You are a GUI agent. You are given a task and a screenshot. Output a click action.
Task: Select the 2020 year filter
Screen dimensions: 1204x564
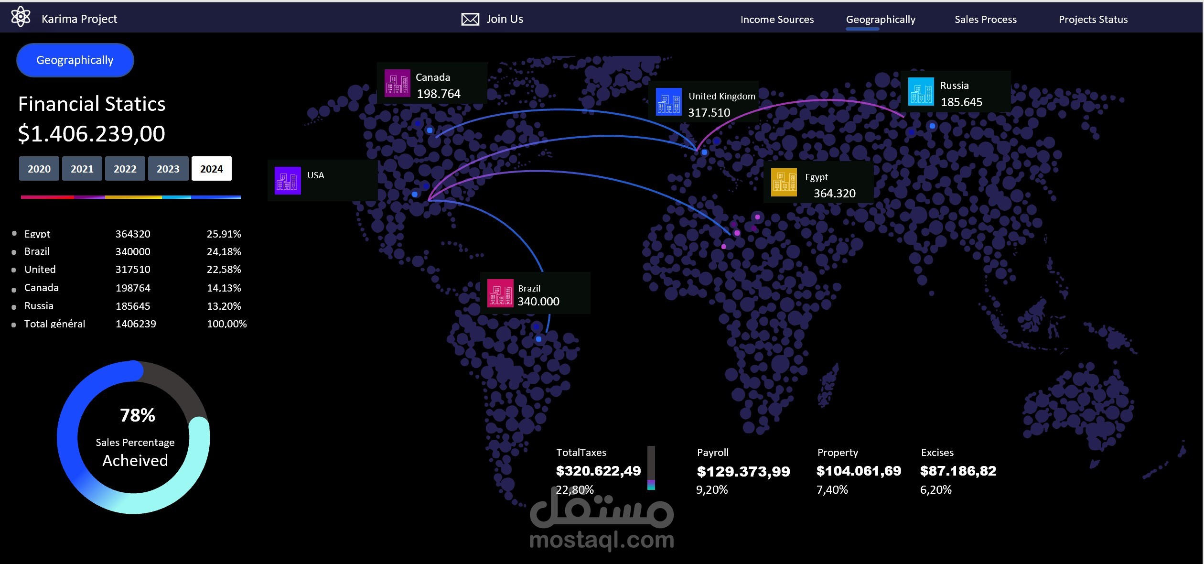pyautogui.click(x=39, y=169)
